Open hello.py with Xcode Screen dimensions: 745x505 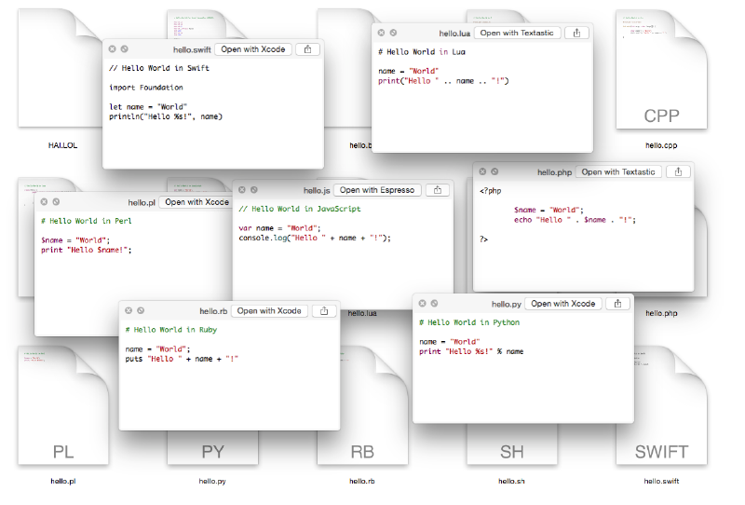[x=562, y=304]
